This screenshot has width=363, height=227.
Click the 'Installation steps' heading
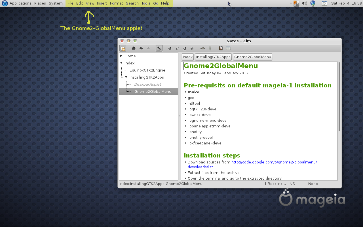click(x=212, y=155)
